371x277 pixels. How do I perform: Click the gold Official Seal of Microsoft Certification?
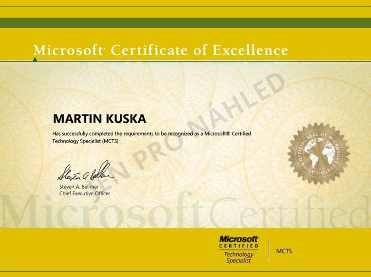(319, 153)
